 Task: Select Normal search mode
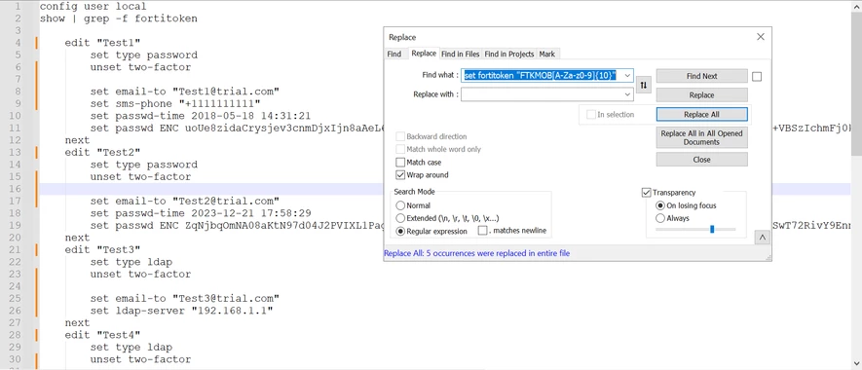(x=400, y=205)
